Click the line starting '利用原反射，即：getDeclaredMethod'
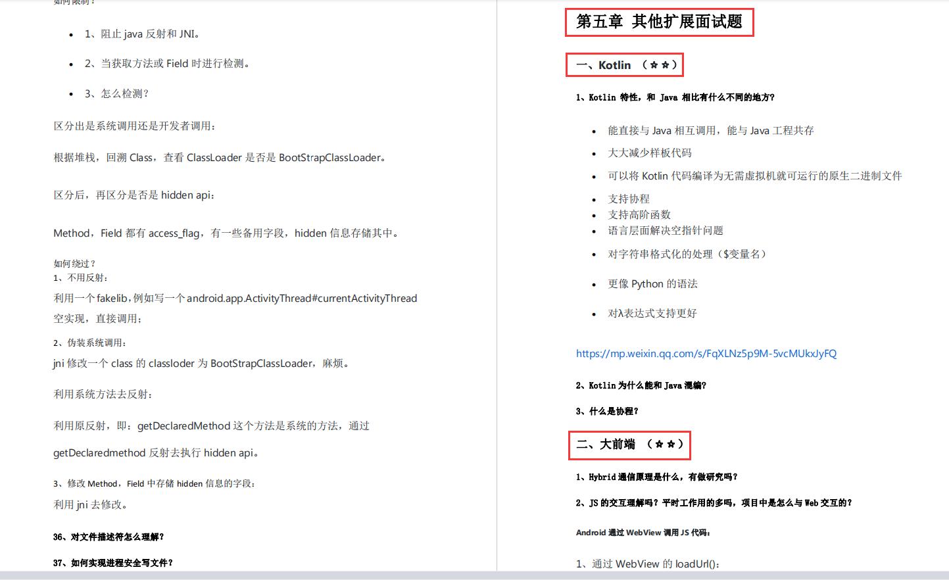The image size is (949, 580). 211,426
